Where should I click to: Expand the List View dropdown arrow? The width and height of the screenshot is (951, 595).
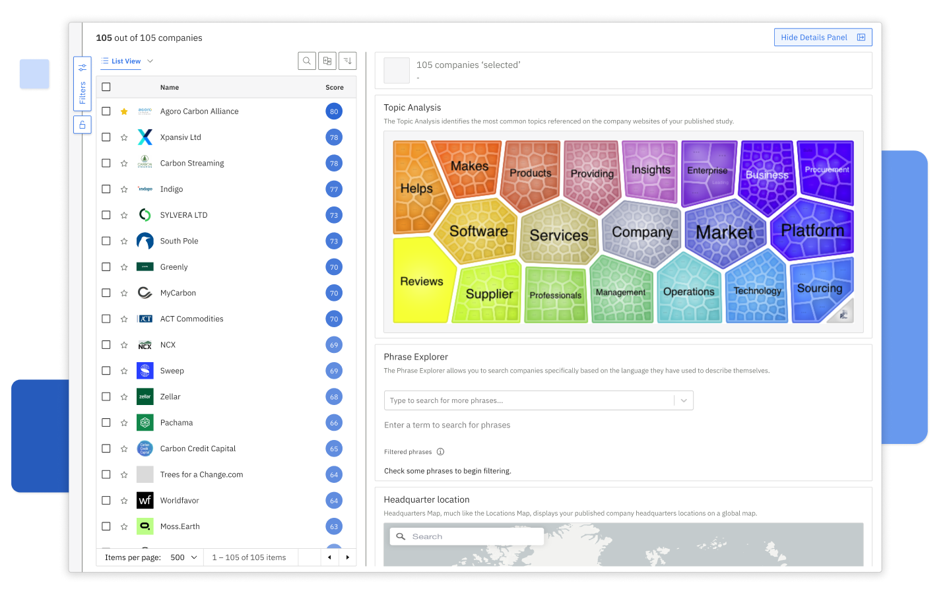click(x=150, y=61)
